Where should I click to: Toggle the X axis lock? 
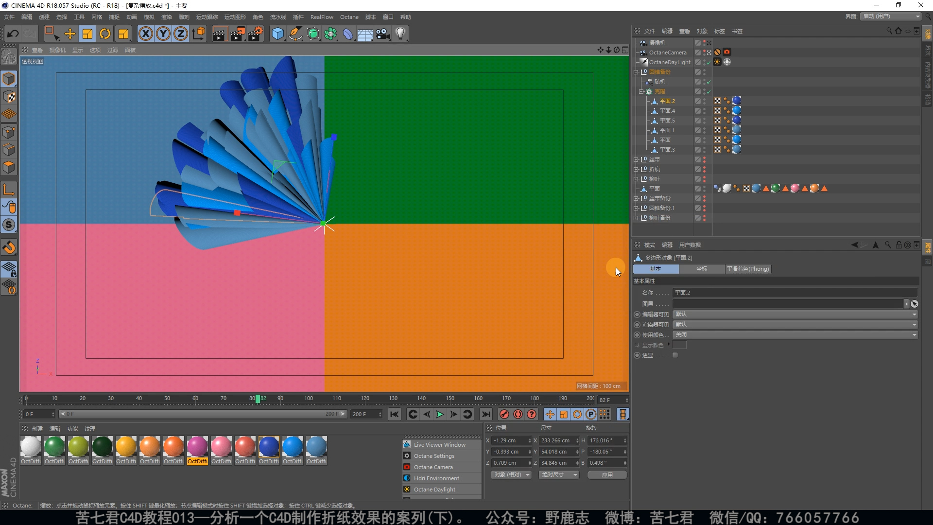click(146, 34)
